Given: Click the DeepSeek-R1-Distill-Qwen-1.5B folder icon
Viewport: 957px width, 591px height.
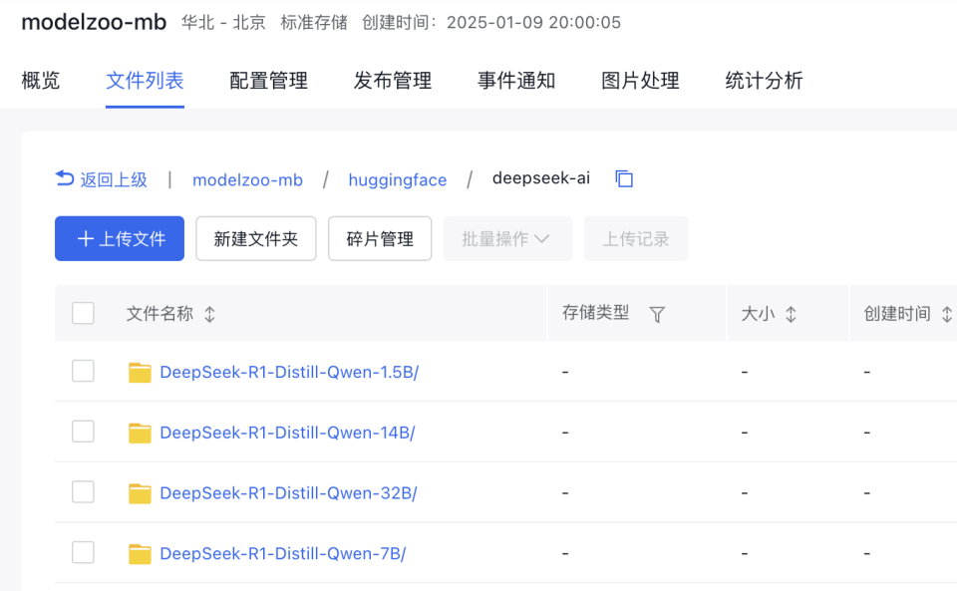Looking at the screenshot, I should click(x=140, y=373).
